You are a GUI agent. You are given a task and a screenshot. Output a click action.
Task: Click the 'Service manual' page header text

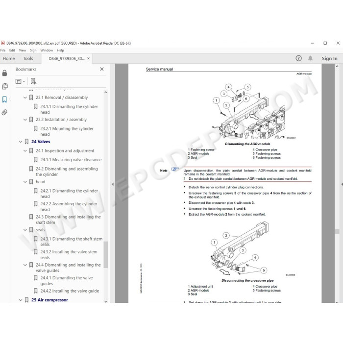coord(159,69)
